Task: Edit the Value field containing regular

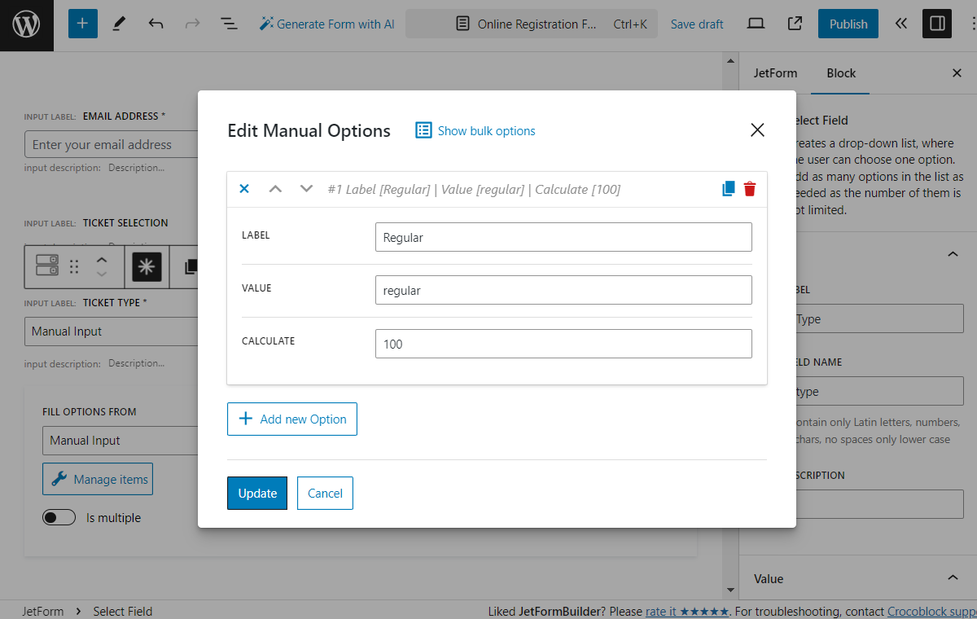Action: pyautogui.click(x=563, y=290)
